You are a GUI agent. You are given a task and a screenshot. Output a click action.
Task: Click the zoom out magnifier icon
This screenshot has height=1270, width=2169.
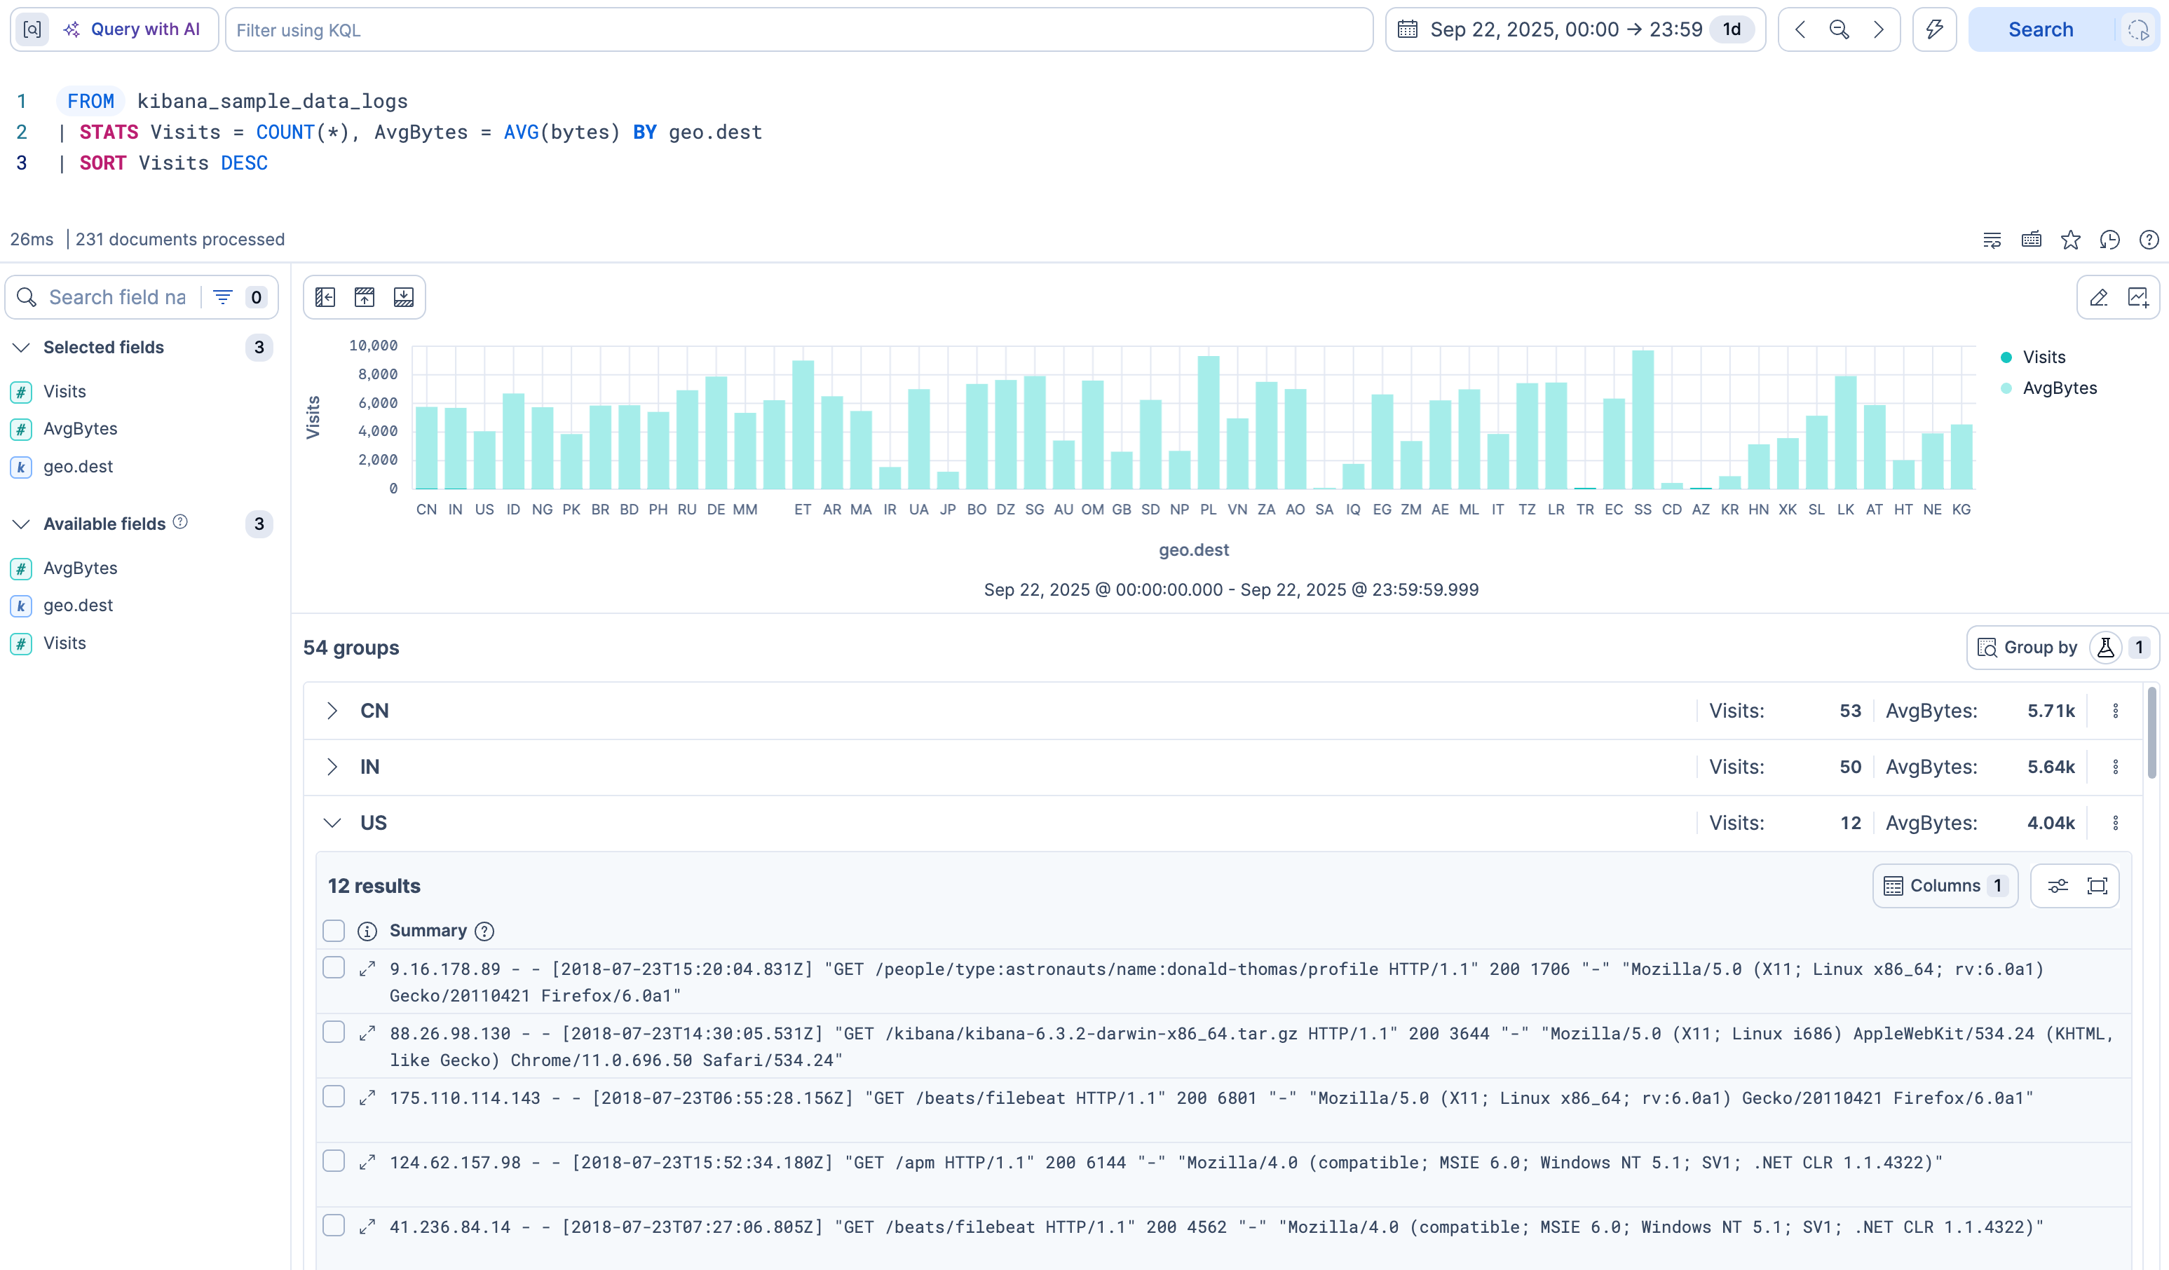pos(1840,30)
